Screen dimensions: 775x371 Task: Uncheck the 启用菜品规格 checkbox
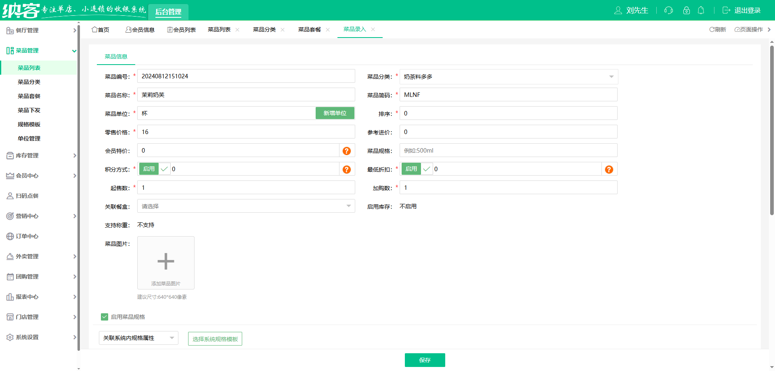click(x=105, y=317)
